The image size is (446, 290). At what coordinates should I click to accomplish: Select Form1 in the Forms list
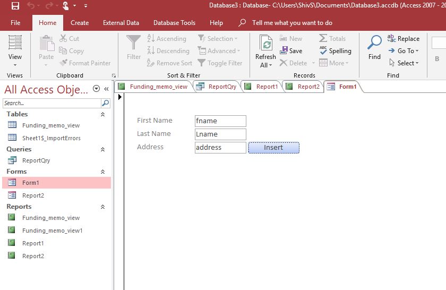pyautogui.click(x=56, y=183)
